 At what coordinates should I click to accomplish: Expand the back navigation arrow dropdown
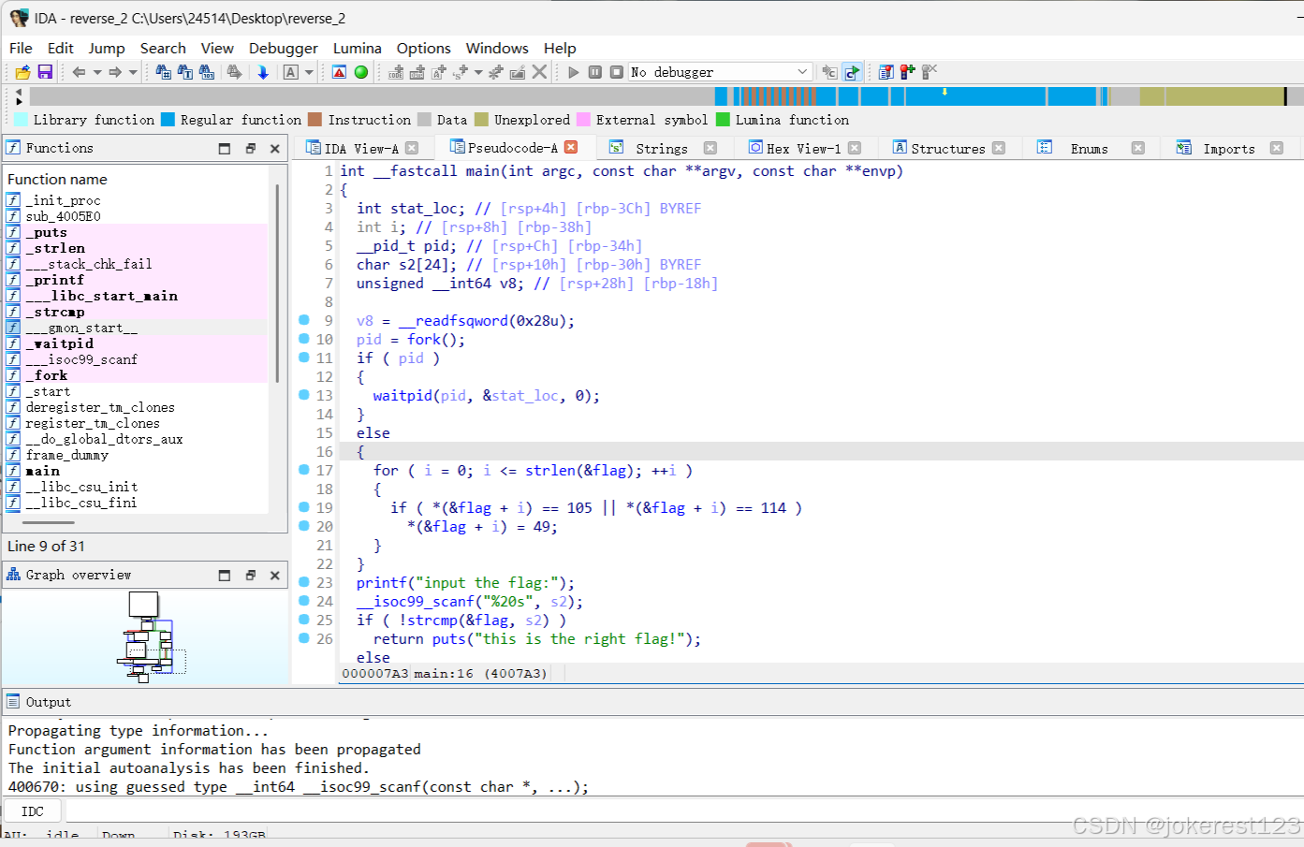(97, 71)
